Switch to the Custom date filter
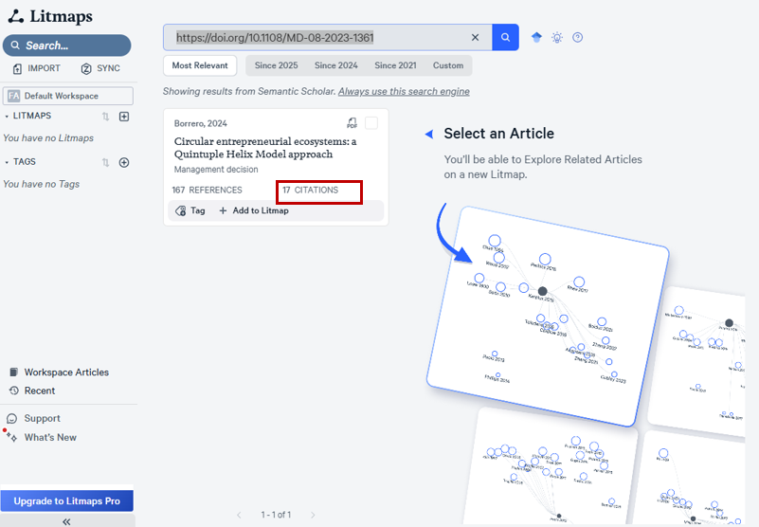This screenshot has width=759, height=527. (x=448, y=65)
